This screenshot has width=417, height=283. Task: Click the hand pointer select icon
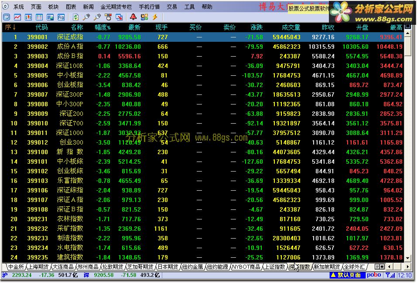click(x=108, y=17)
